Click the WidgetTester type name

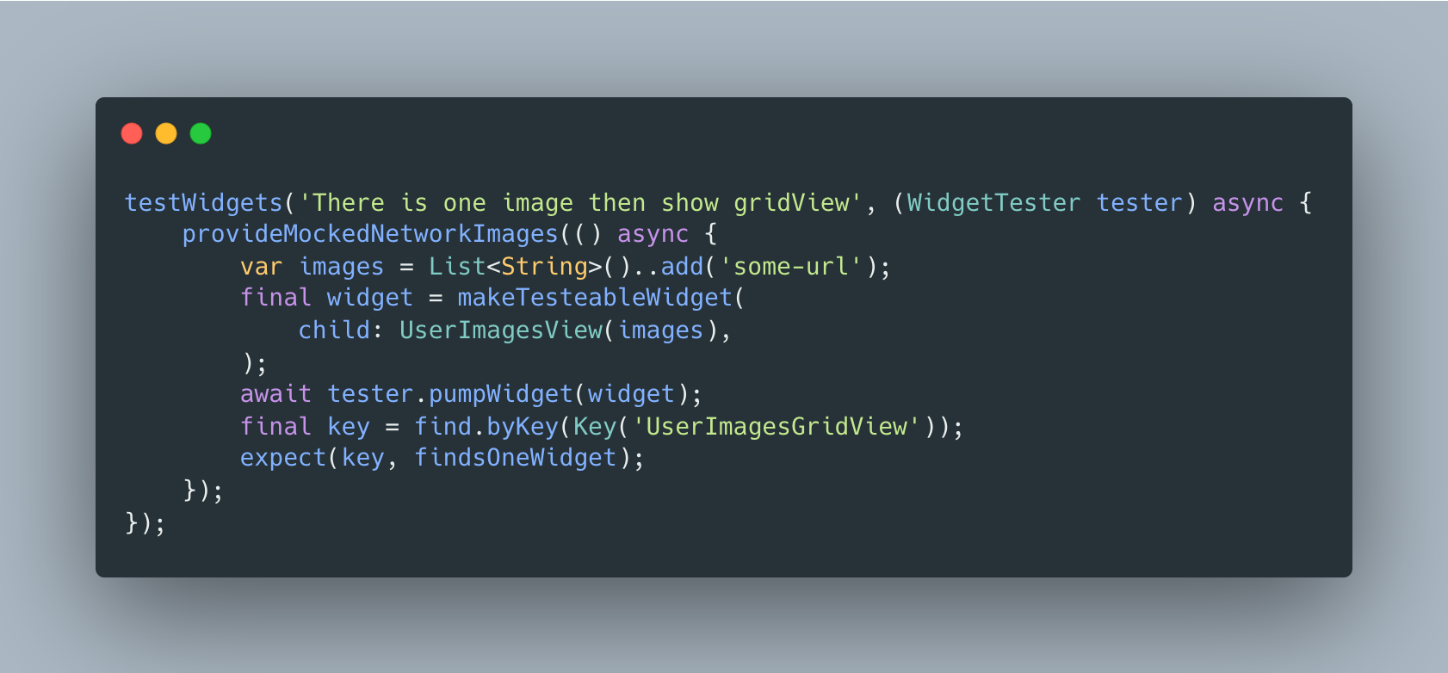tap(994, 203)
